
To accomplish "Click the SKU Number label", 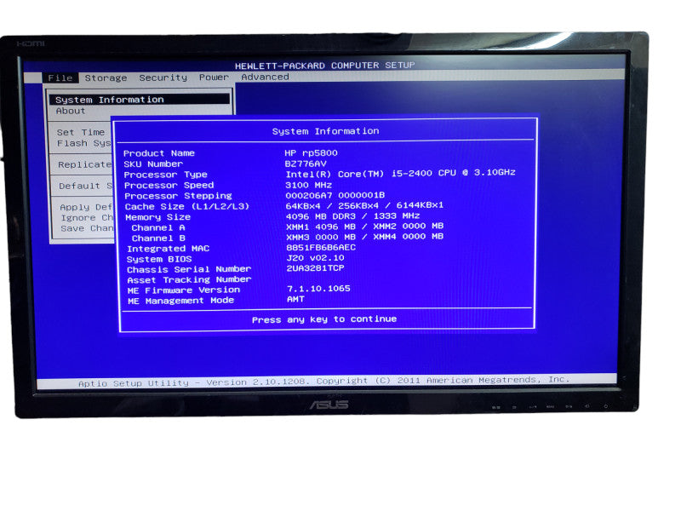I will pyautogui.click(x=153, y=164).
